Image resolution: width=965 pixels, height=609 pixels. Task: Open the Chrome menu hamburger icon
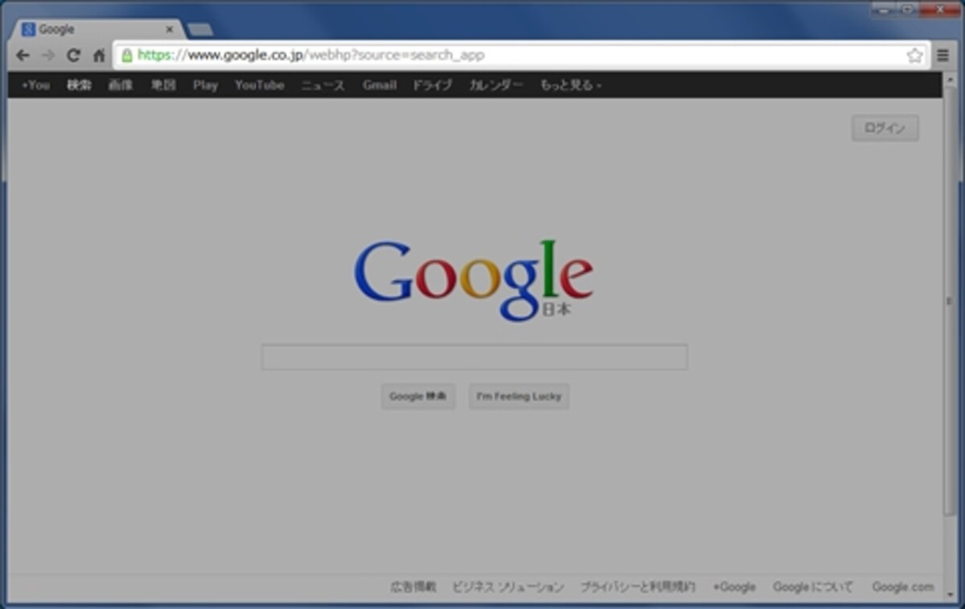[x=942, y=56]
